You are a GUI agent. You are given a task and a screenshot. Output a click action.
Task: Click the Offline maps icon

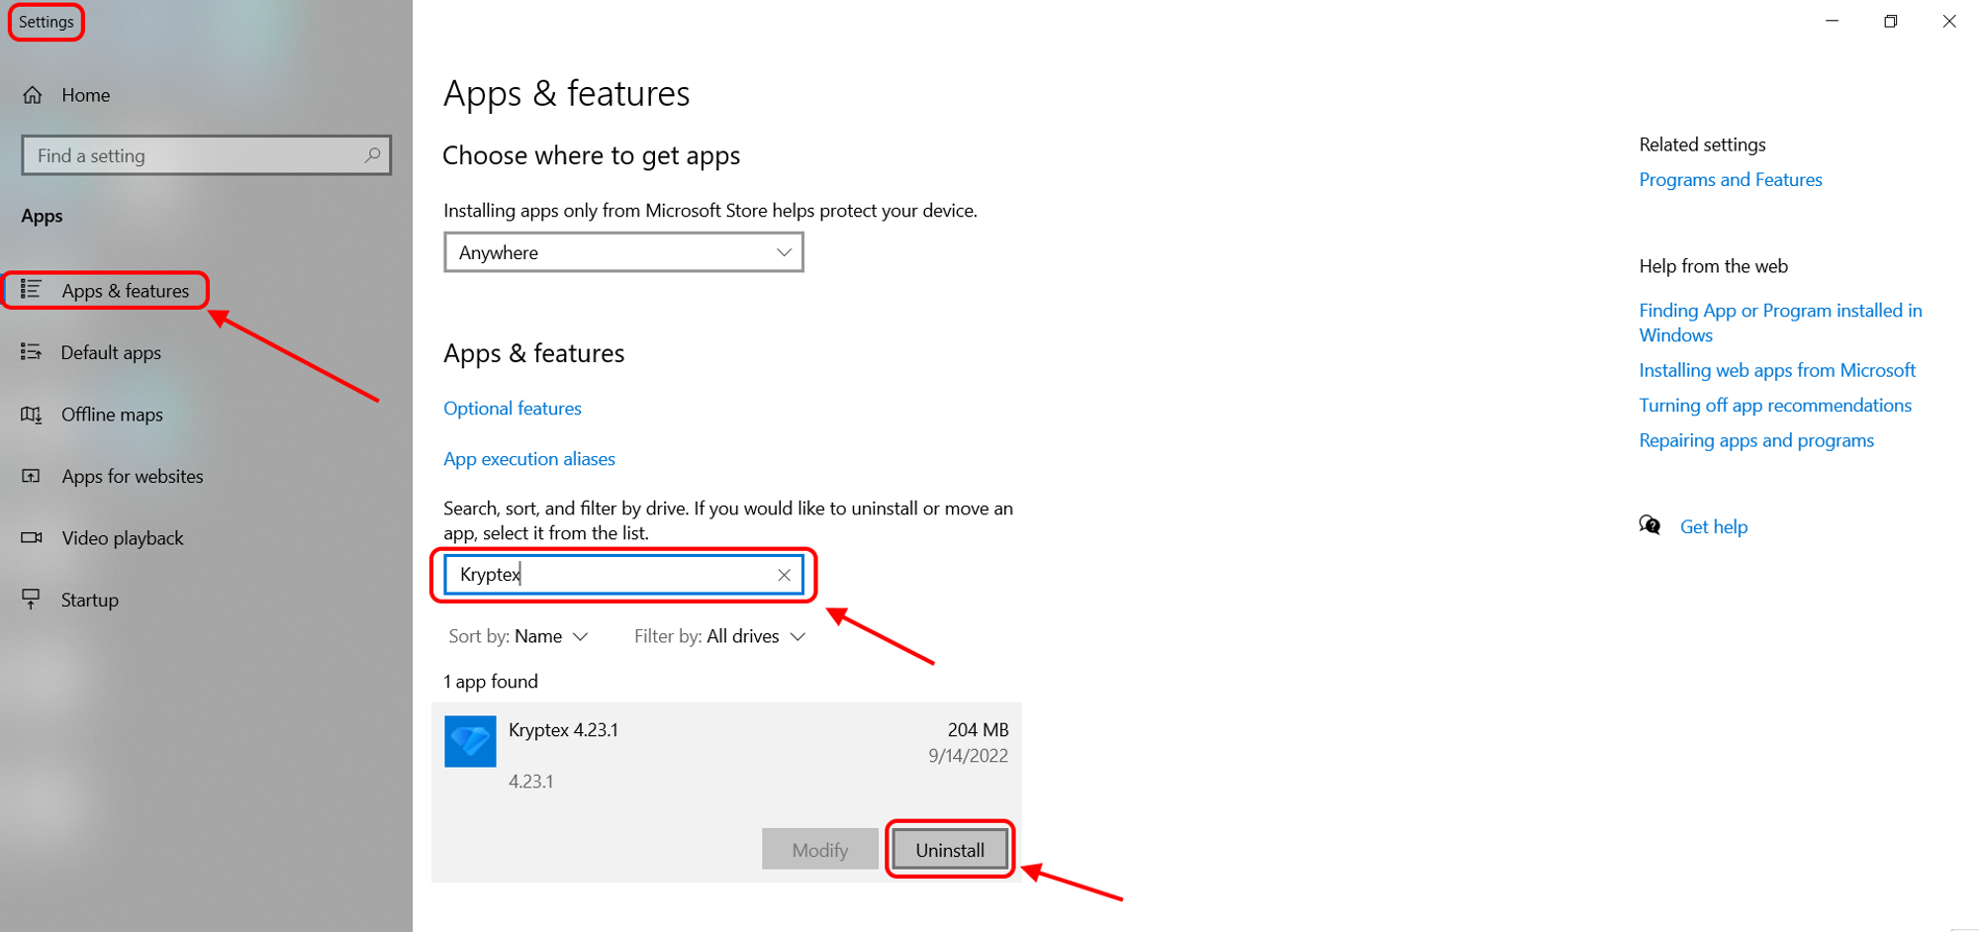(x=32, y=415)
